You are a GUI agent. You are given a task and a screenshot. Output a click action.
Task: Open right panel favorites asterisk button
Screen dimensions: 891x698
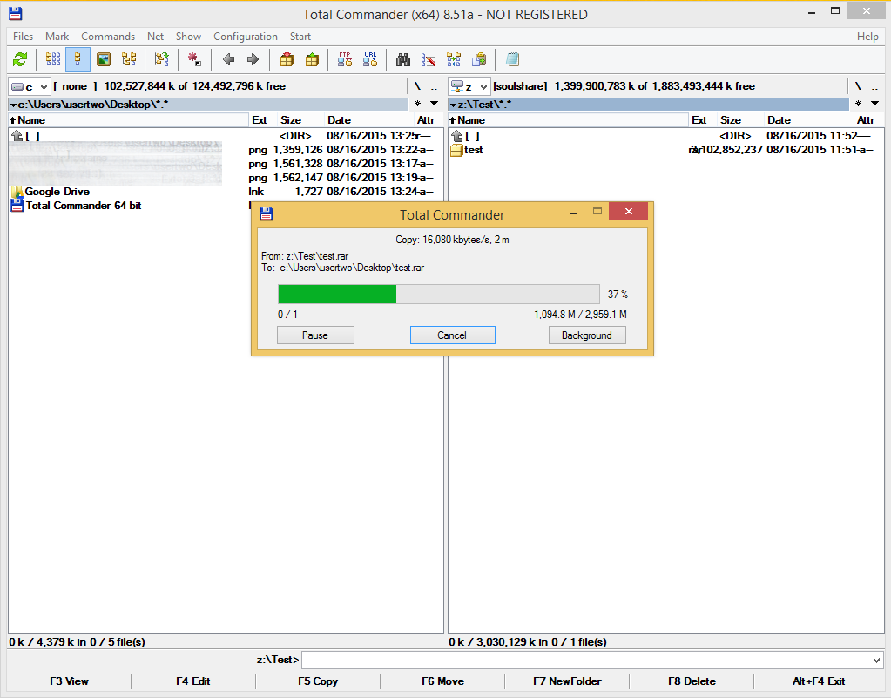[x=858, y=104]
